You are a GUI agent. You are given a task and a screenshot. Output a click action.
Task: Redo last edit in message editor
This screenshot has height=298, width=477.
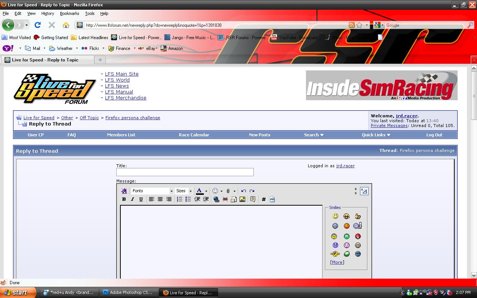(x=252, y=191)
